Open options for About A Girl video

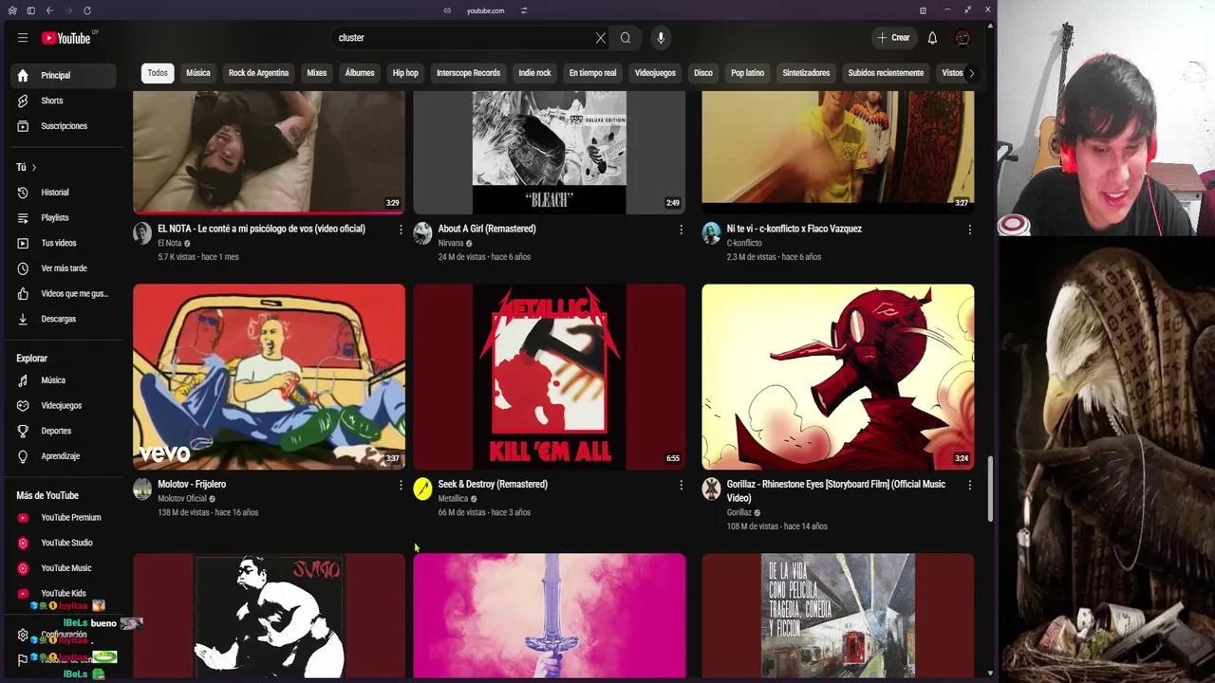(x=681, y=230)
